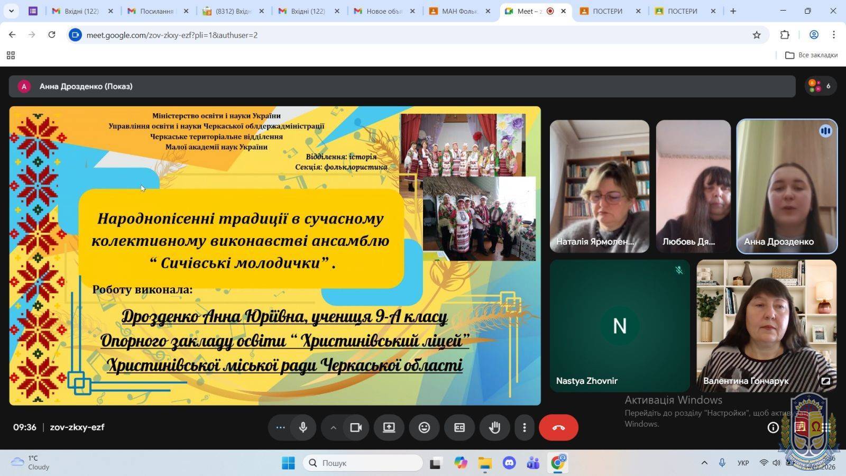The width and height of the screenshot is (846, 476).
Task: Open meeting details info icon
Action: click(773, 427)
